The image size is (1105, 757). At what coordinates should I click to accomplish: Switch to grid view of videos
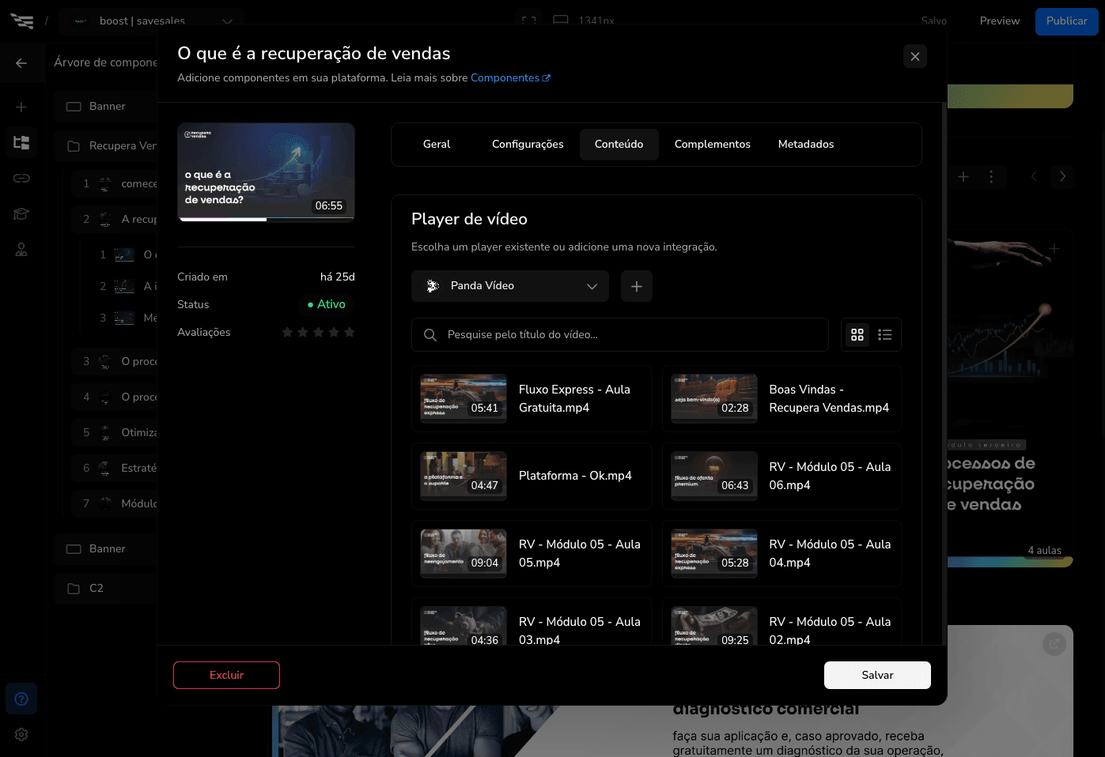click(x=857, y=335)
